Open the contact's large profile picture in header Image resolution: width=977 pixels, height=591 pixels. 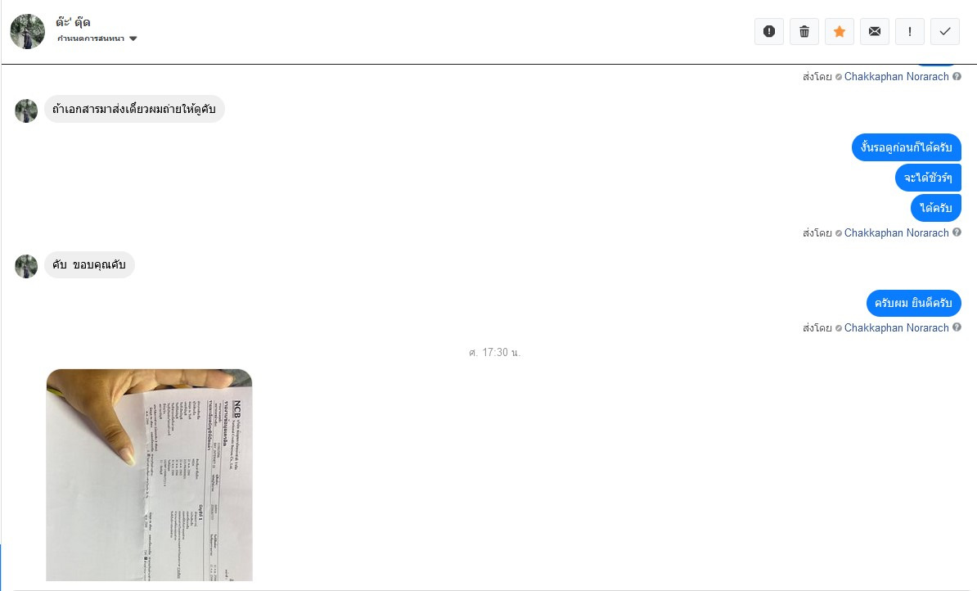click(28, 31)
